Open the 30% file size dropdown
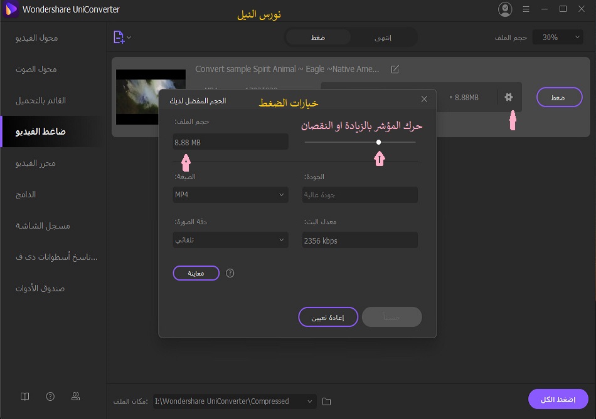 click(x=558, y=38)
